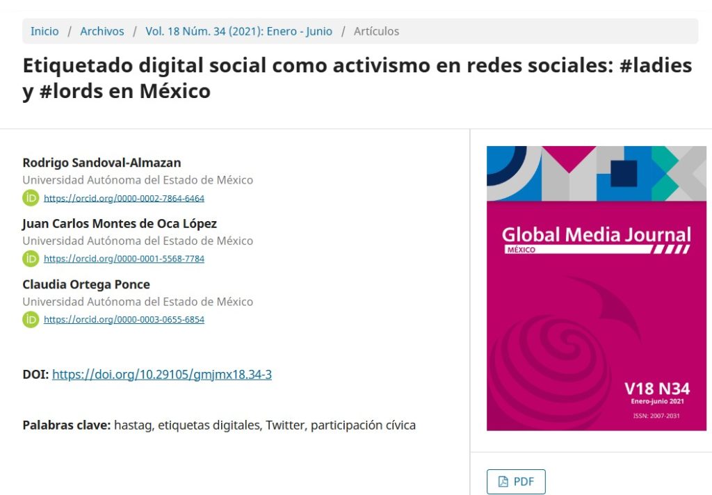The width and height of the screenshot is (712, 495).
Task: Open Vol. 18 Núm. 34 (2021) issue page
Action: pos(240,31)
